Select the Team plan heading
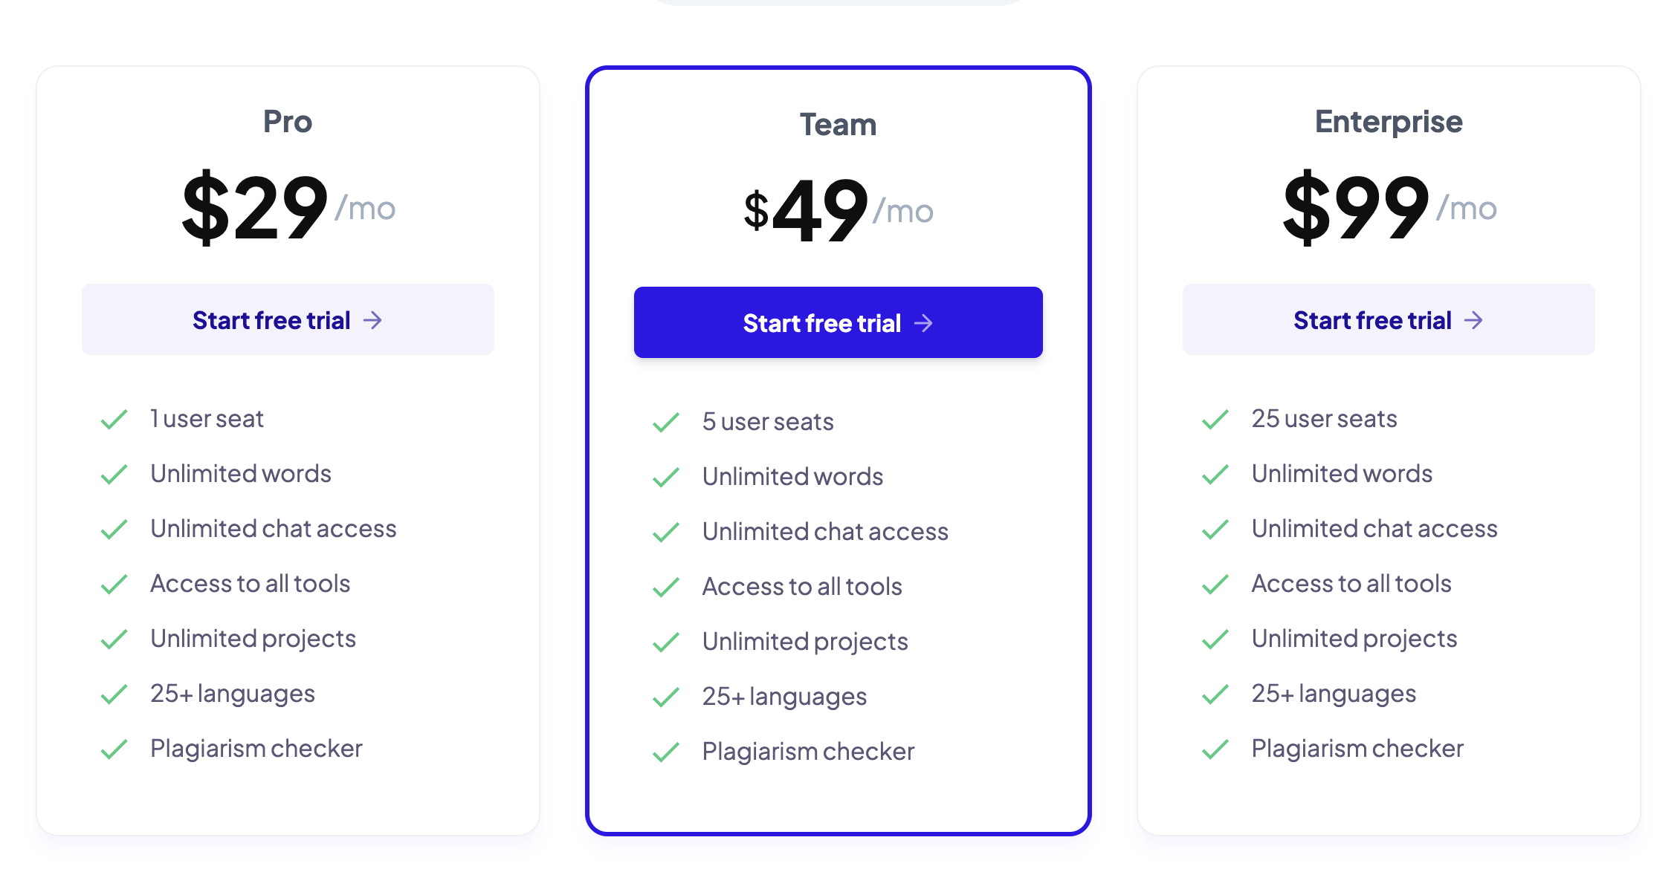Image resolution: width=1680 pixels, height=872 pixels. click(838, 125)
